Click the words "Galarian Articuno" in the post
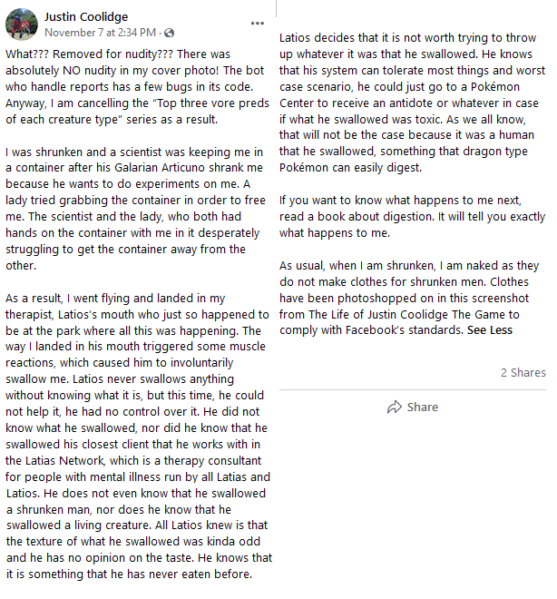Screen dimensions: 557x599 165,168
